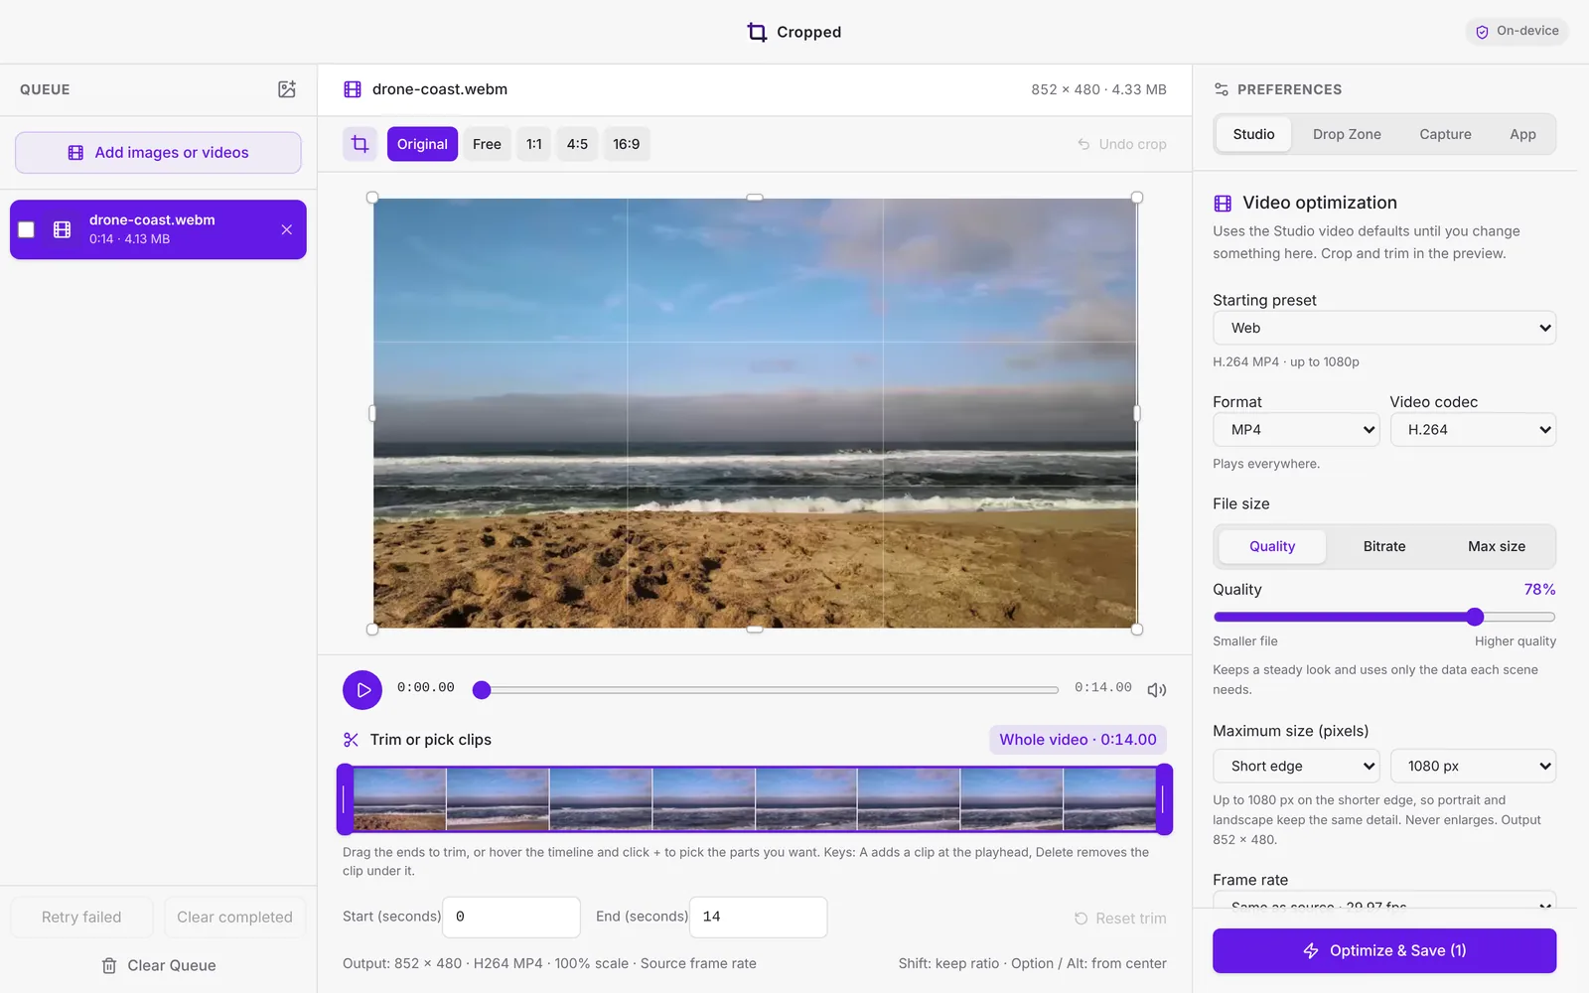Switch to the Drop Zone tab
Viewport: 1589px width, 993px height.
(1347, 134)
